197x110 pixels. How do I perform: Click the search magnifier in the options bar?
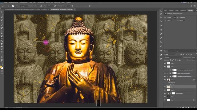pos(191,6)
